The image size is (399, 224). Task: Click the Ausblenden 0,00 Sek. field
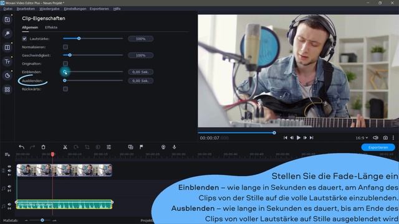[x=140, y=80]
